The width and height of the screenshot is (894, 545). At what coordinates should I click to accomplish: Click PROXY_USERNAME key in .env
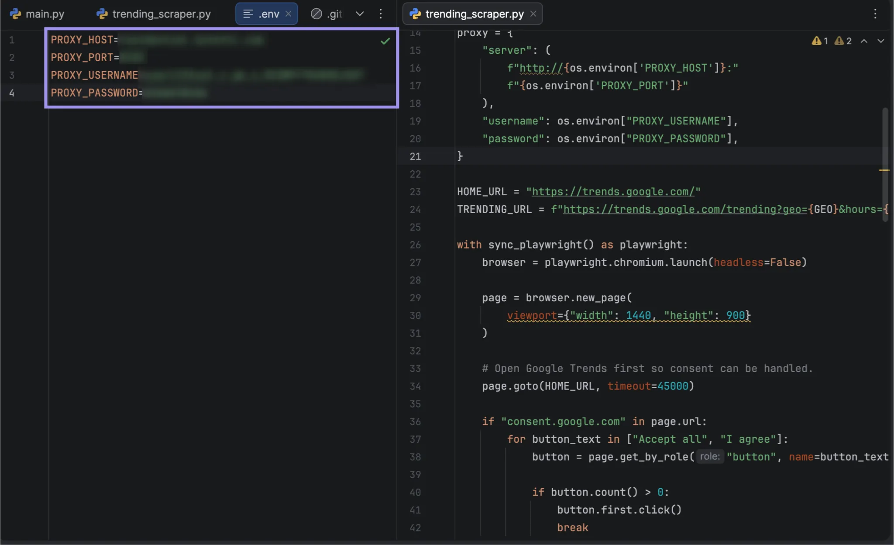coord(94,75)
